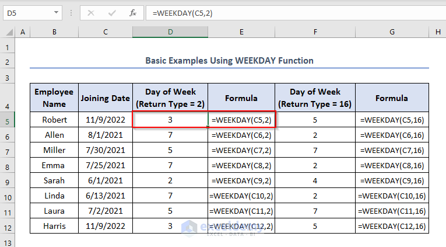Screen dimensions: 446x247
Task: Open the Name Box dropdown arrow
Action: coord(55,12)
